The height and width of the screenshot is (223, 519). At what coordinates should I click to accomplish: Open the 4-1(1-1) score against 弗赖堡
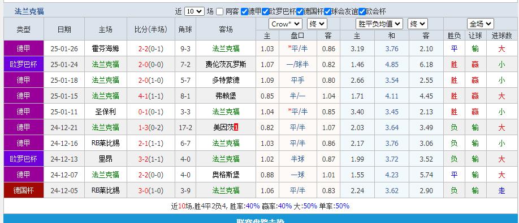coord(151,96)
